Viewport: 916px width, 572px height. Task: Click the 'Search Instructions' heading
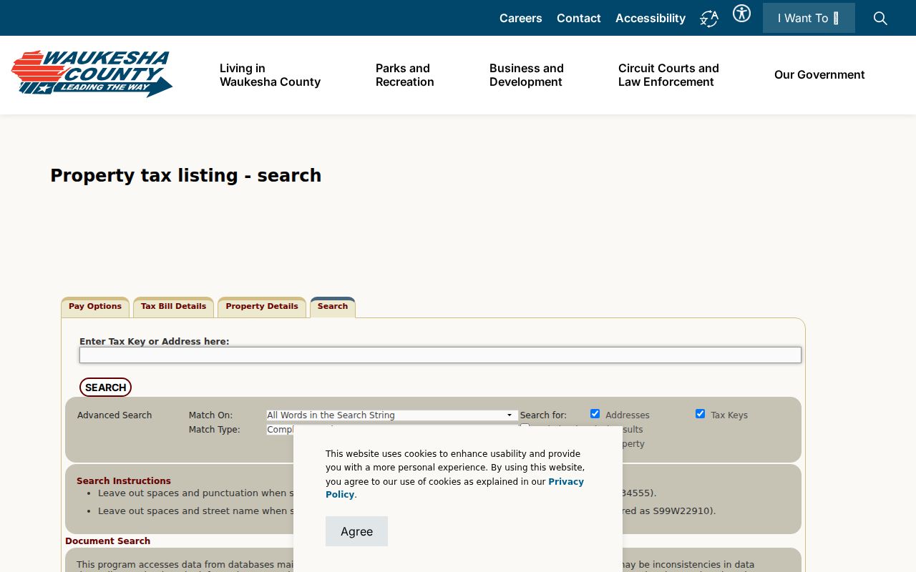pyautogui.click(x=124, y=481)
